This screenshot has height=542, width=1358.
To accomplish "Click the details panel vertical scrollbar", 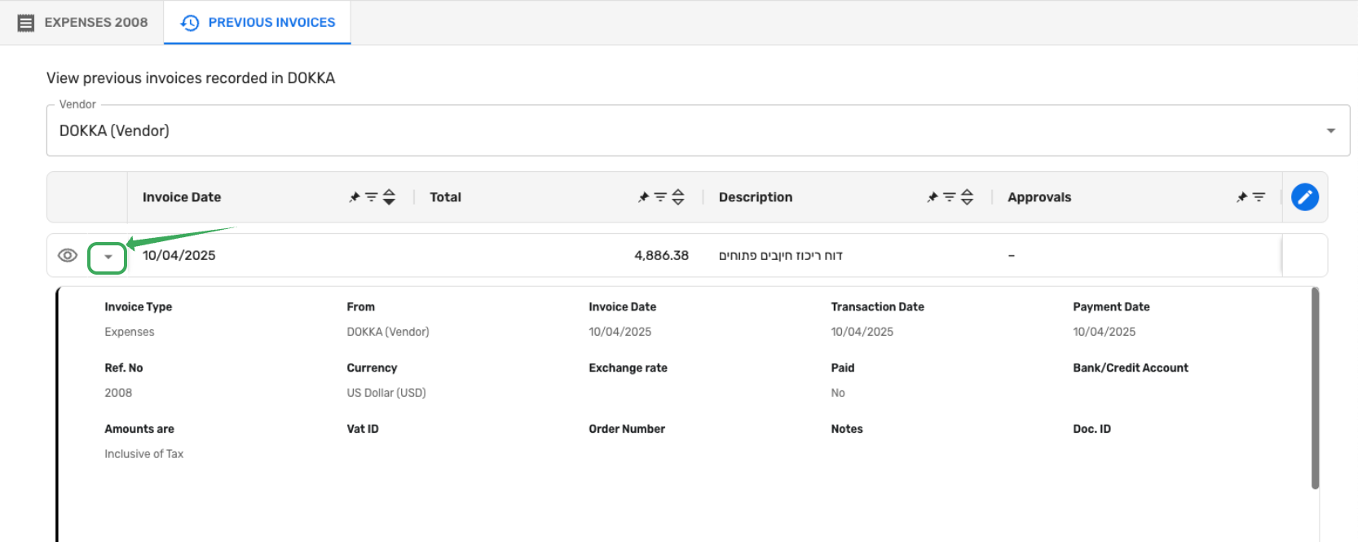I will [x=1315, y=389].
